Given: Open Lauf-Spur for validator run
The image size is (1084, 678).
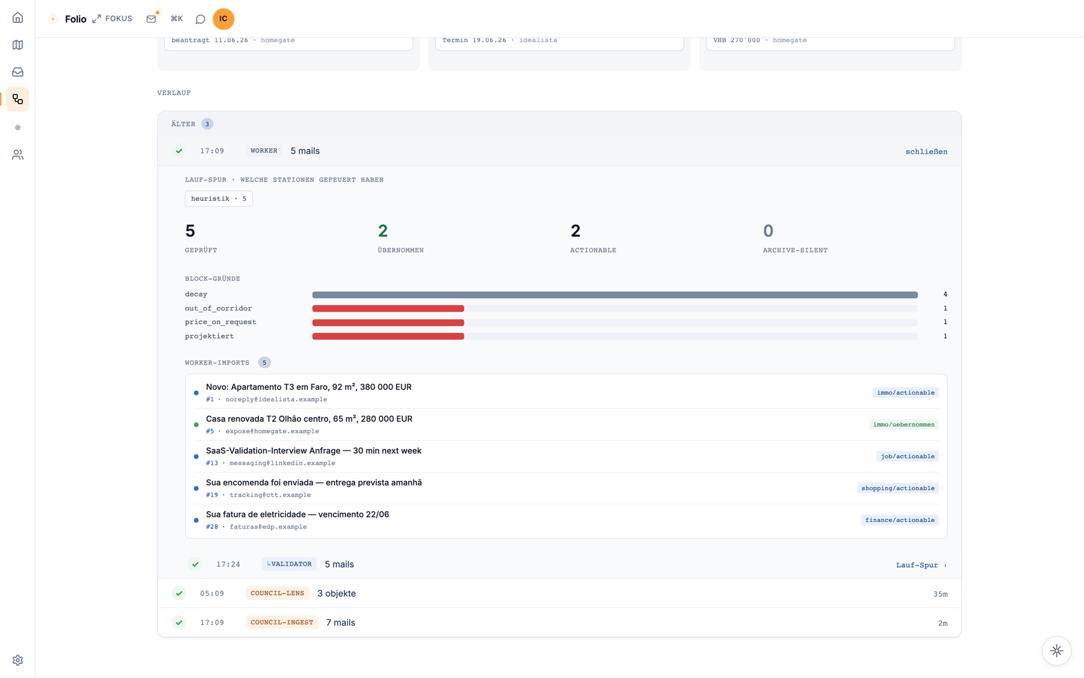Looking at the screenshot, I should 921,565.
